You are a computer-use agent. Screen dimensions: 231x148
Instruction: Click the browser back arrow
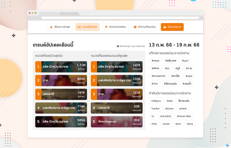coord(30,17)
